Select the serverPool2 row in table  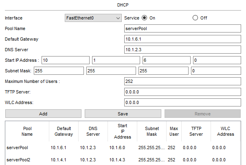click(x=123, y=160)
